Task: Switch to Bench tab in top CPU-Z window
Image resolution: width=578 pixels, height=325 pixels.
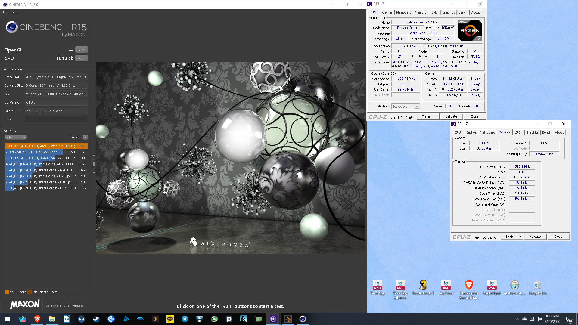Action: [463, 12]
